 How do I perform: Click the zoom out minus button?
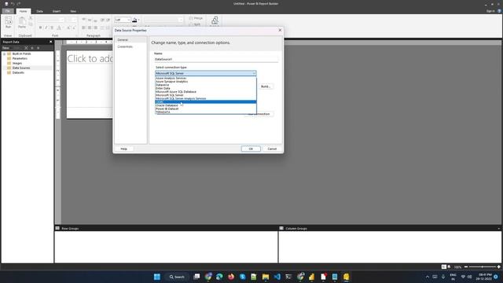[x=466, y=267]
